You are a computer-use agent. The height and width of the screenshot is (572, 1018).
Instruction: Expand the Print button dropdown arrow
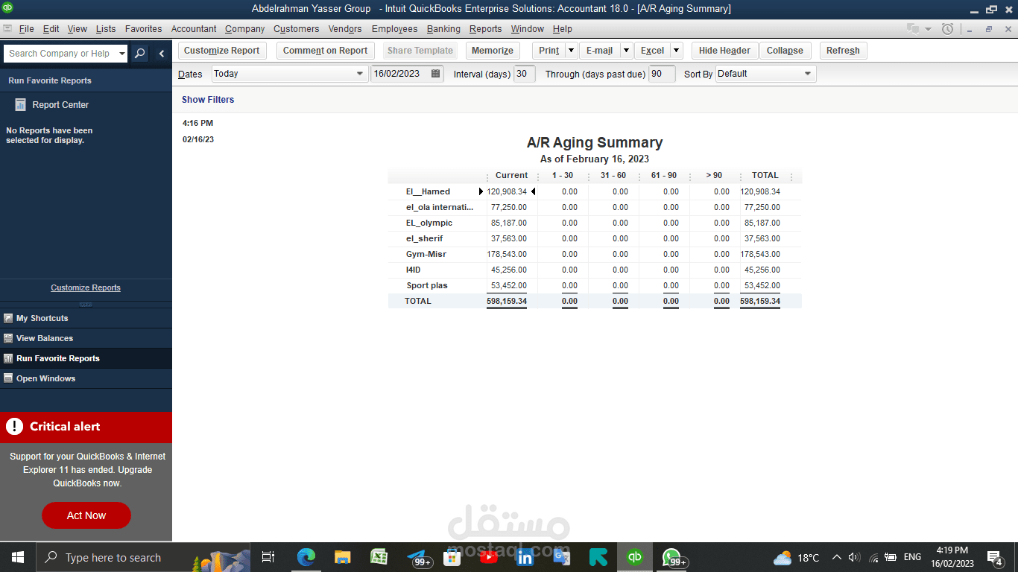[571, 51]
